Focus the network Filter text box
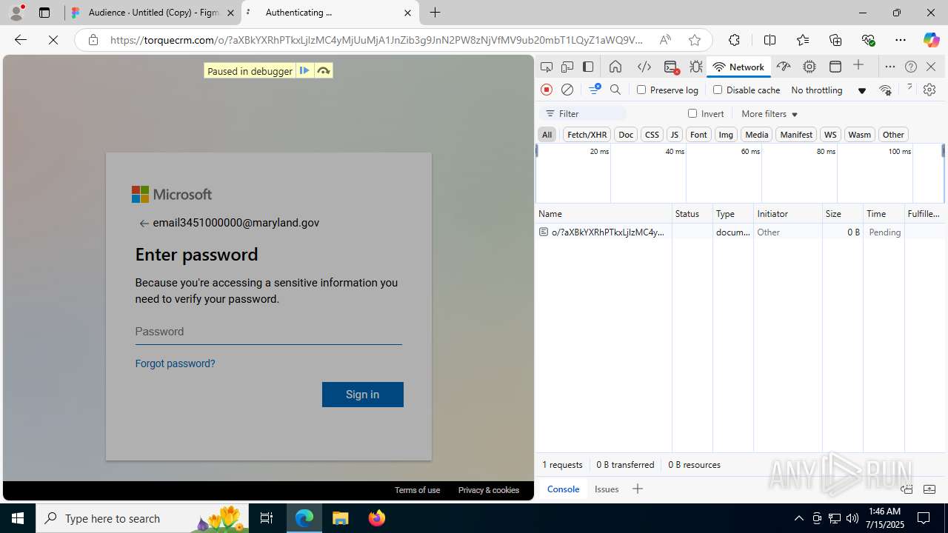Screen dimensions: 948x533 point(584,113)
